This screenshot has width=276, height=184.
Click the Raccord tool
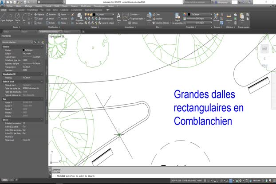coord(63,19)
